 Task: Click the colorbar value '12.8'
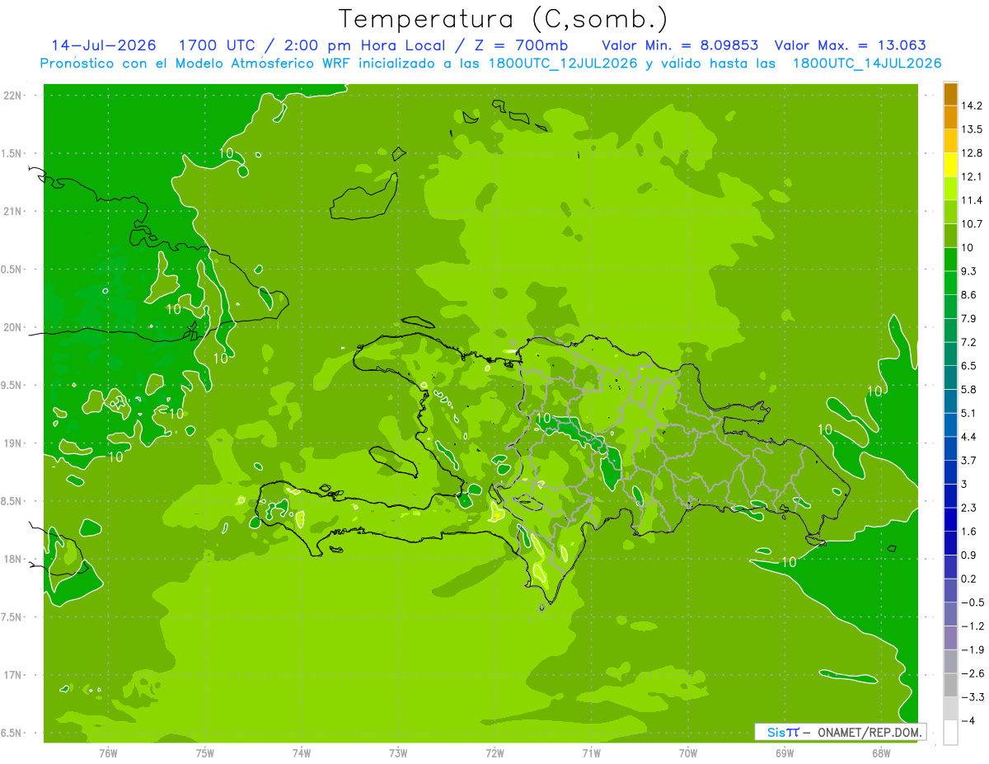pyautogui.click(x=971, y=153)
